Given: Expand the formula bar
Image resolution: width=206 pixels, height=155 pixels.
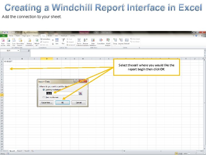Looking at the screenshot, I should 205,50.
